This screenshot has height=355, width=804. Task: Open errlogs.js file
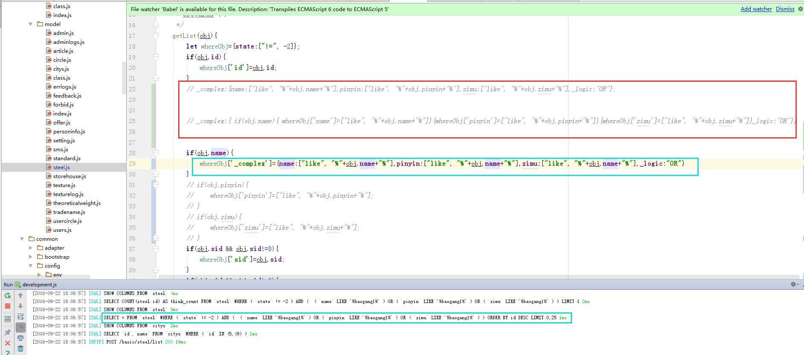coord(64,87)
